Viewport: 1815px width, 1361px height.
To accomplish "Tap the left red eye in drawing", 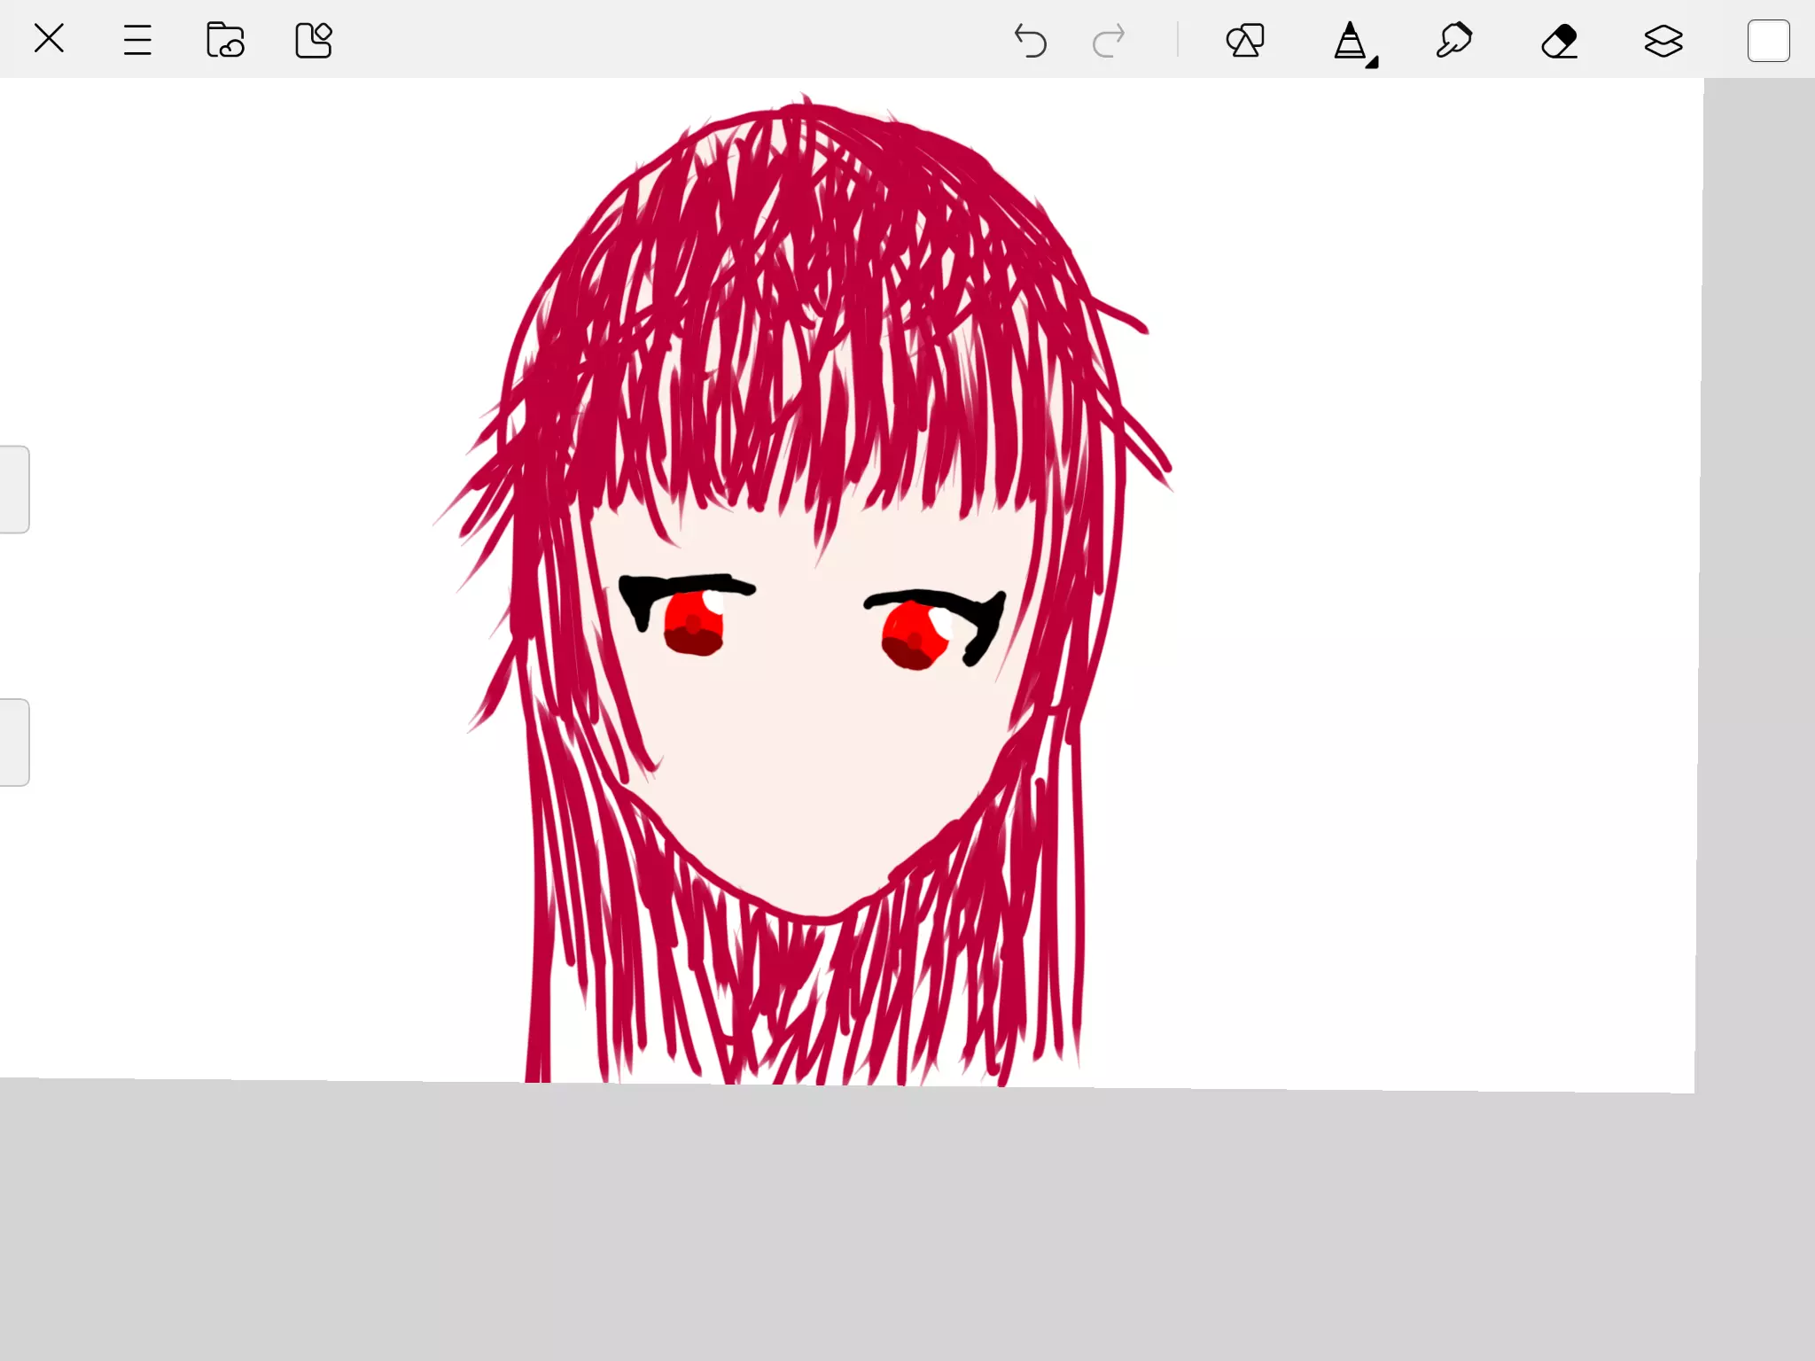I will pyautogui.click(x=694, y=624).
